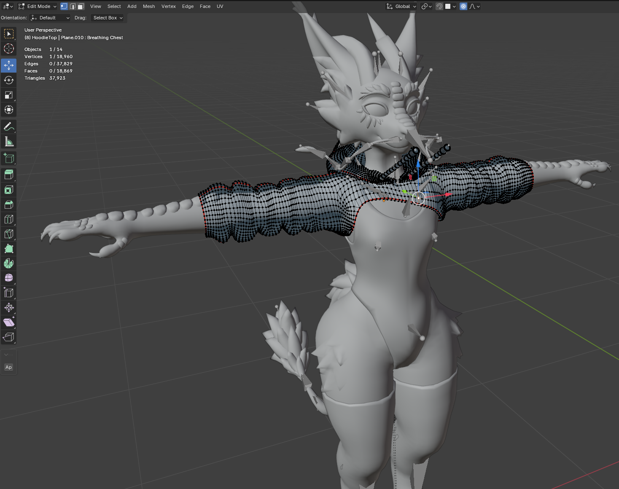The image size is (619, 489).
Task: Select the Spin tool
Action: click(9, 263)
